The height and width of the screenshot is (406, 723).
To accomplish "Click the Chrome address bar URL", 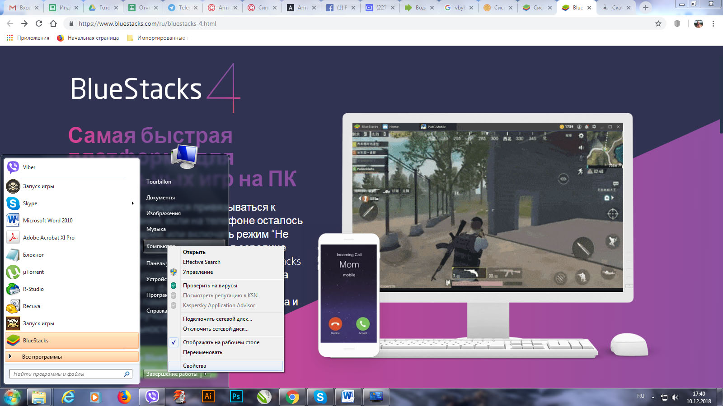I will (x=147, y=23).
